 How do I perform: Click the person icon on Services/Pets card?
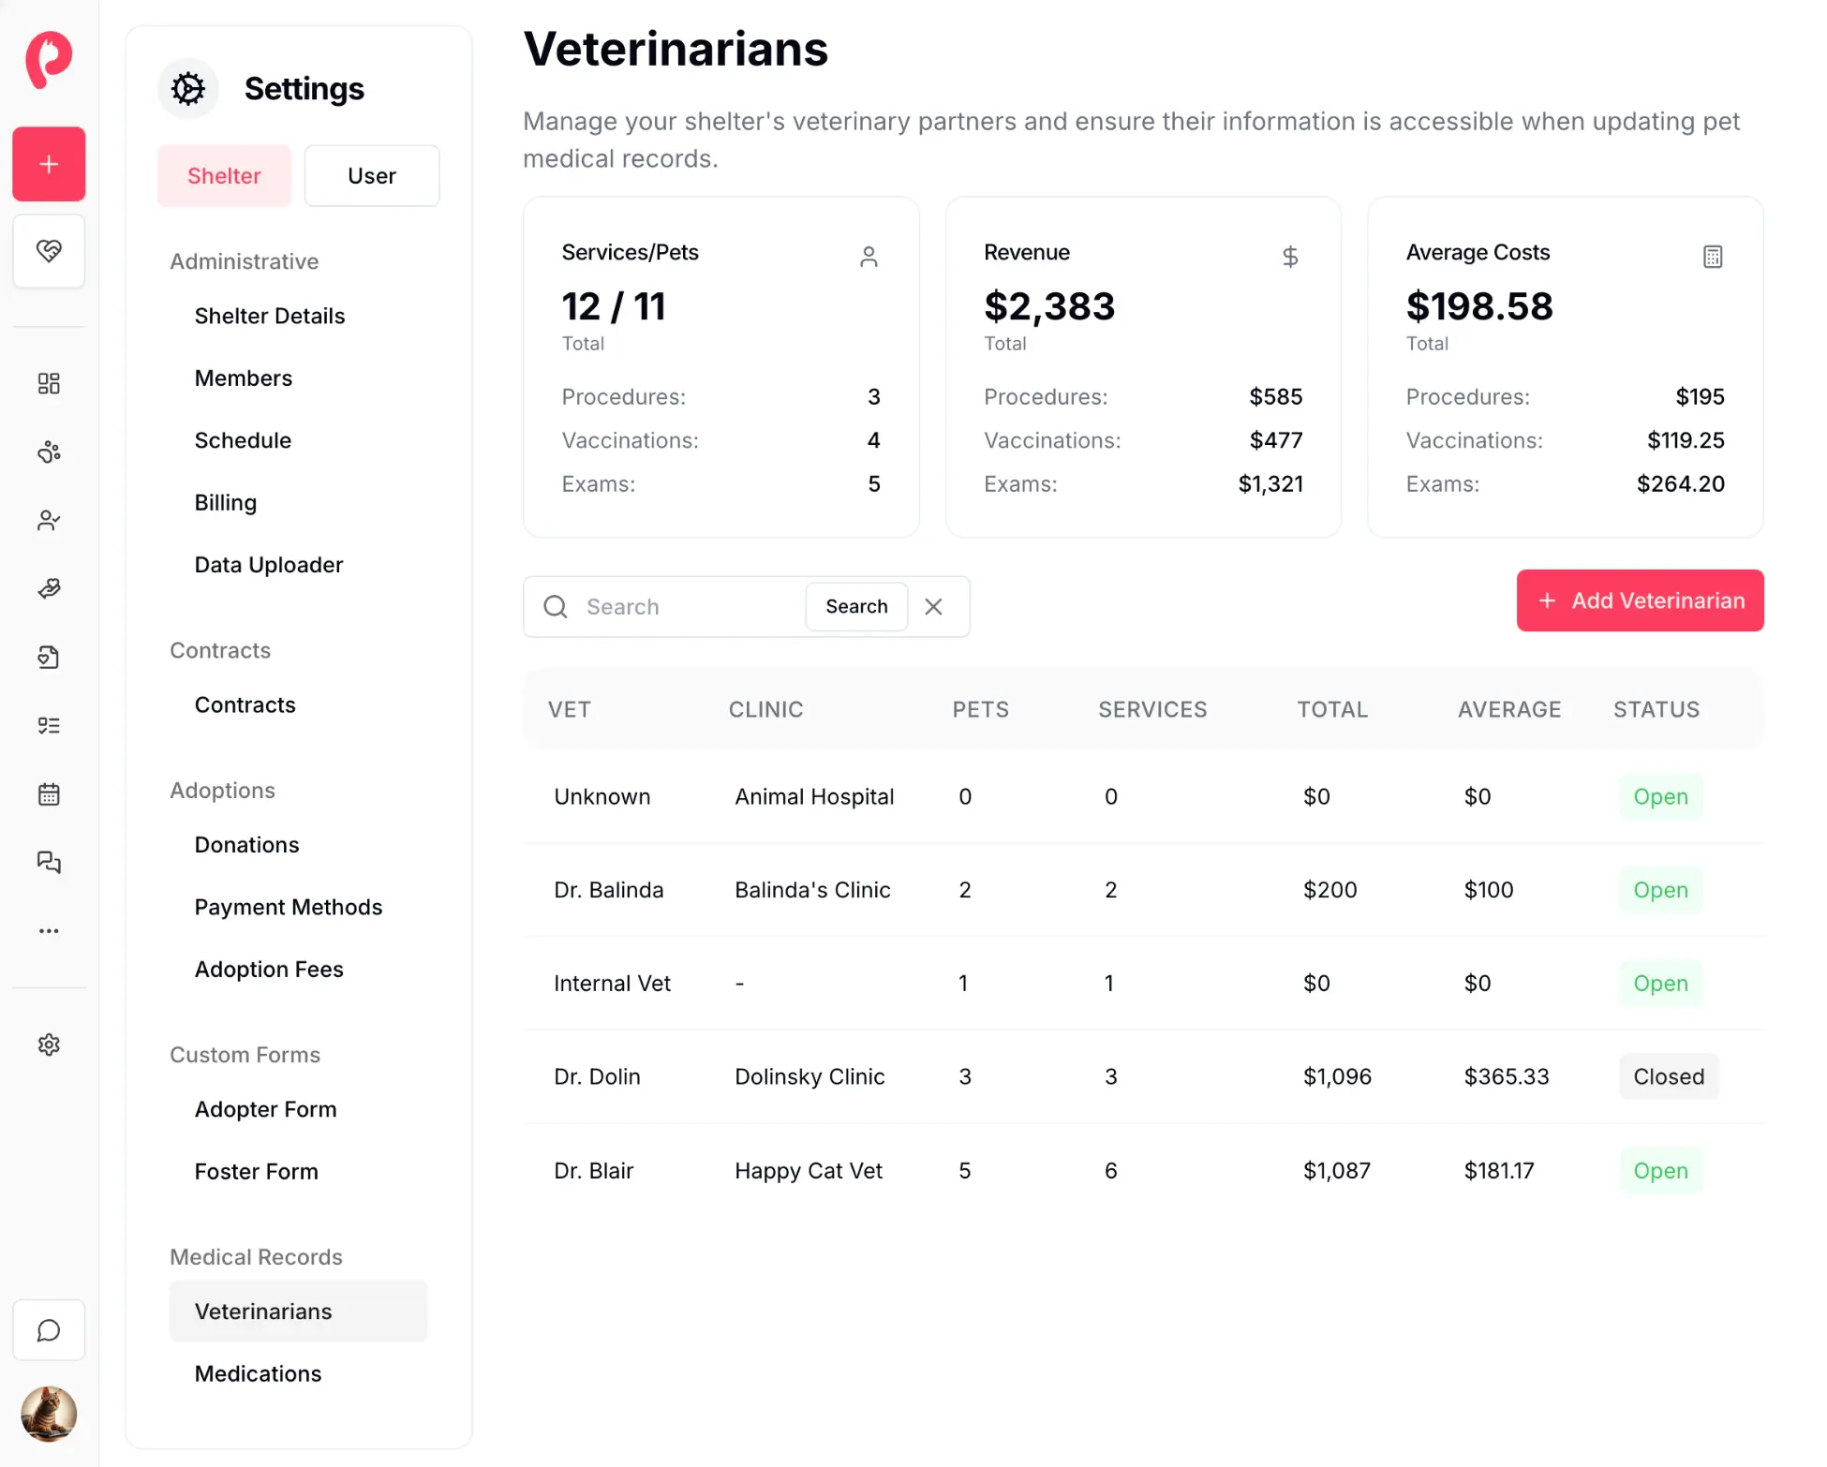[x=869, y=257]
